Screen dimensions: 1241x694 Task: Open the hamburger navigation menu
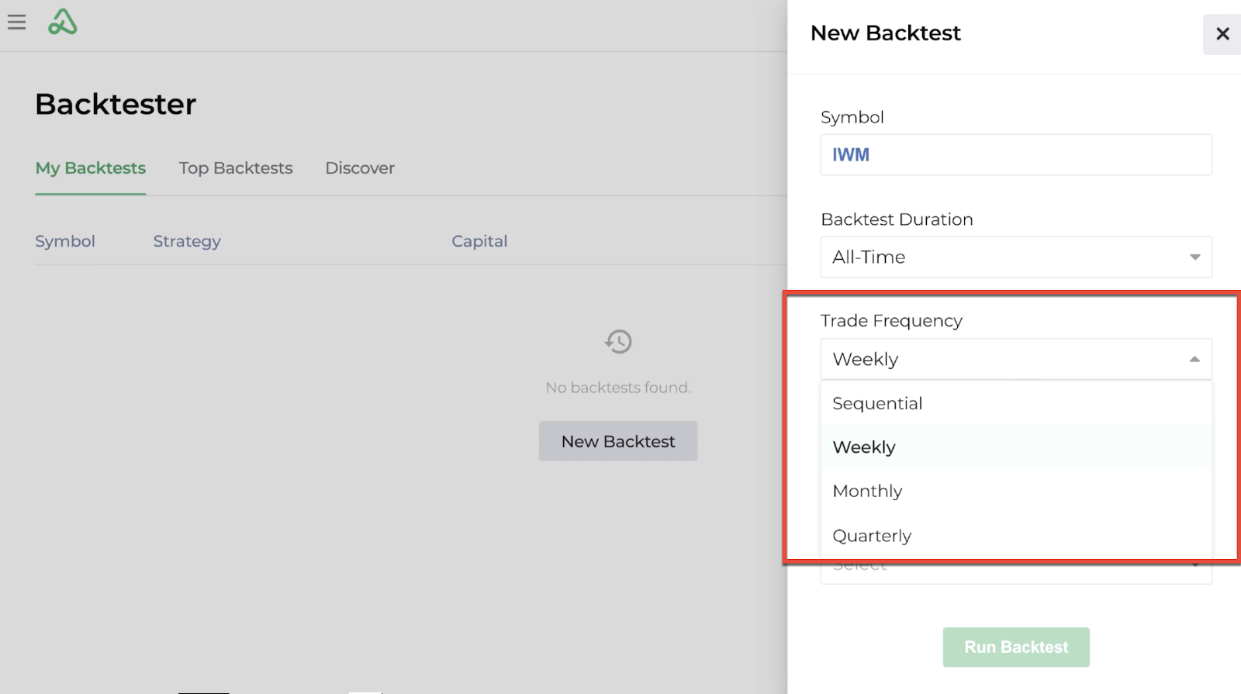[16, 22]
